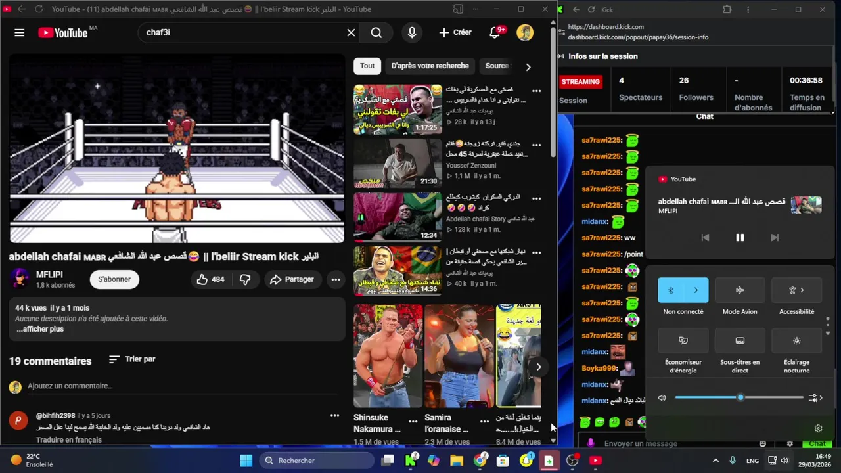Image resolution: width=841 pixels, height=473 pixels.
Task: Toggle Mode Avion quick setting
Action: pos(740,290)
